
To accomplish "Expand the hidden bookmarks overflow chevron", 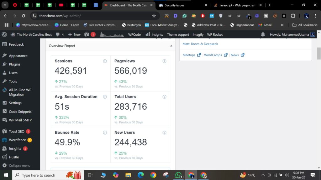I will pos(282,25).
